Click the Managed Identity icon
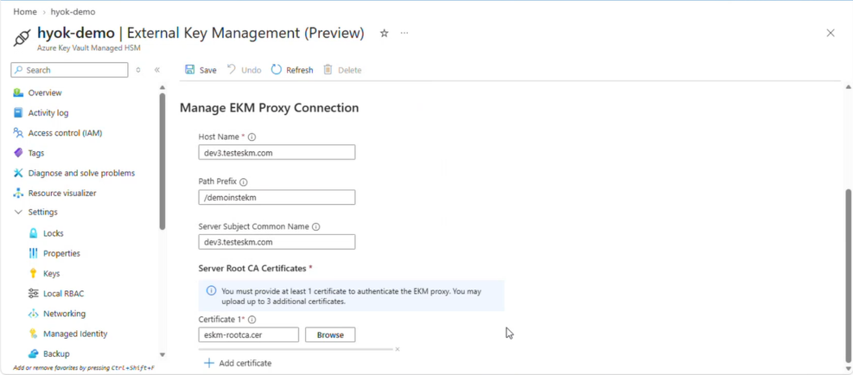 pyautogui.click(x=33, y=334)
